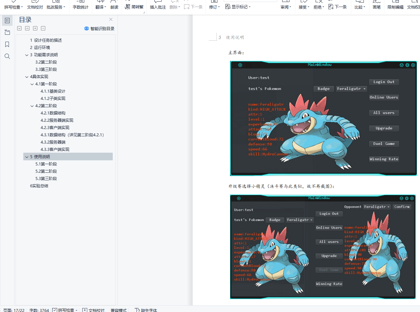Jump to '1 设计任务的描述' in outline
This screenshot has width=420, height=312.
point(46,40)
